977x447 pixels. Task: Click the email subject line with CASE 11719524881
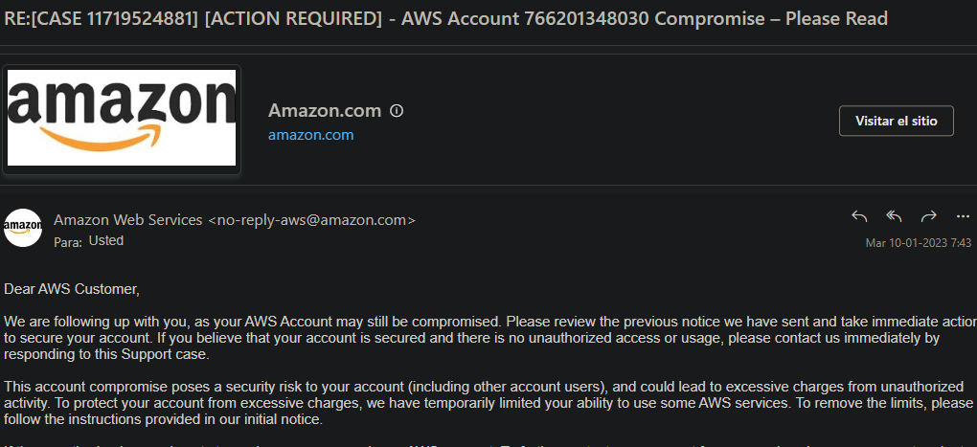(446, 19)
